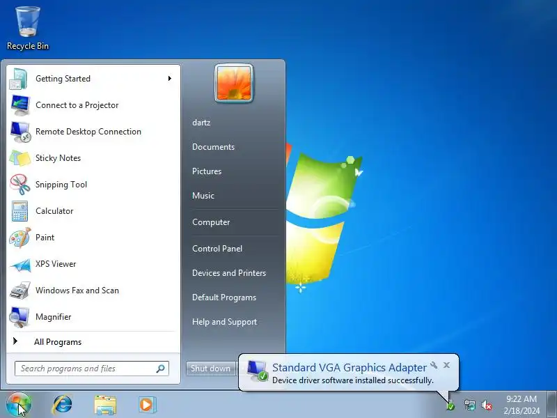Image resolution: width=557 pixels, height=418 pixels.
Task: Open Help and Support
Action: tap(224, 322)
